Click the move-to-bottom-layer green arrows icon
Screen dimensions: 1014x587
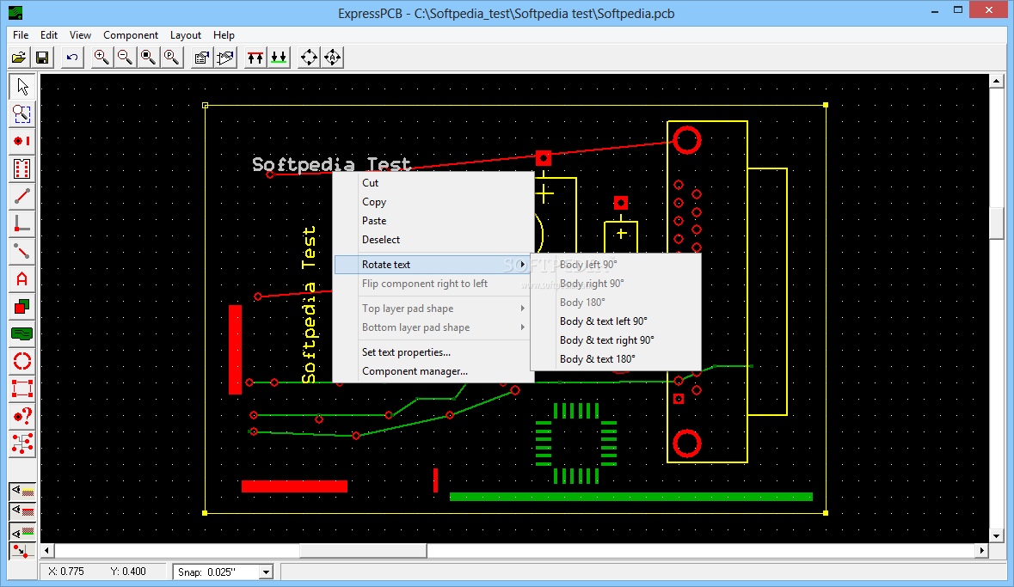(279, 58)
